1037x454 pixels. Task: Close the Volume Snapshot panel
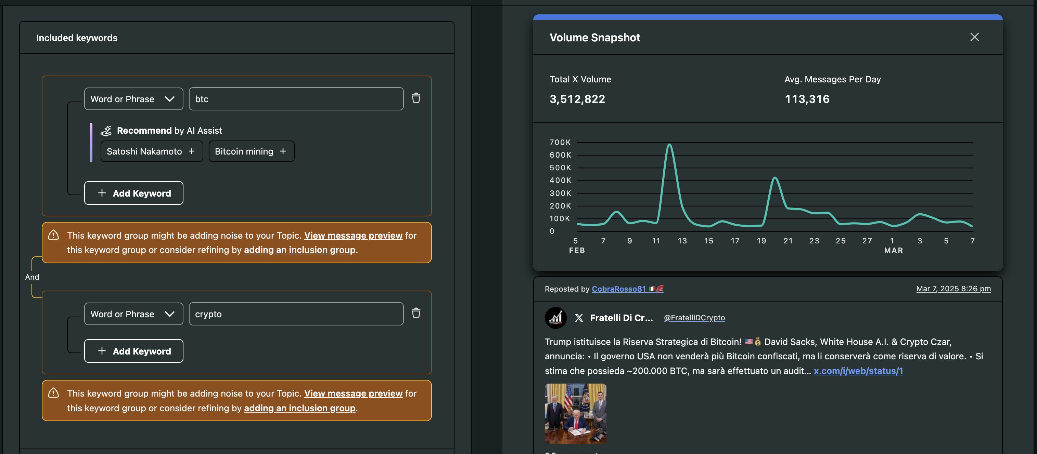point(974,37)
